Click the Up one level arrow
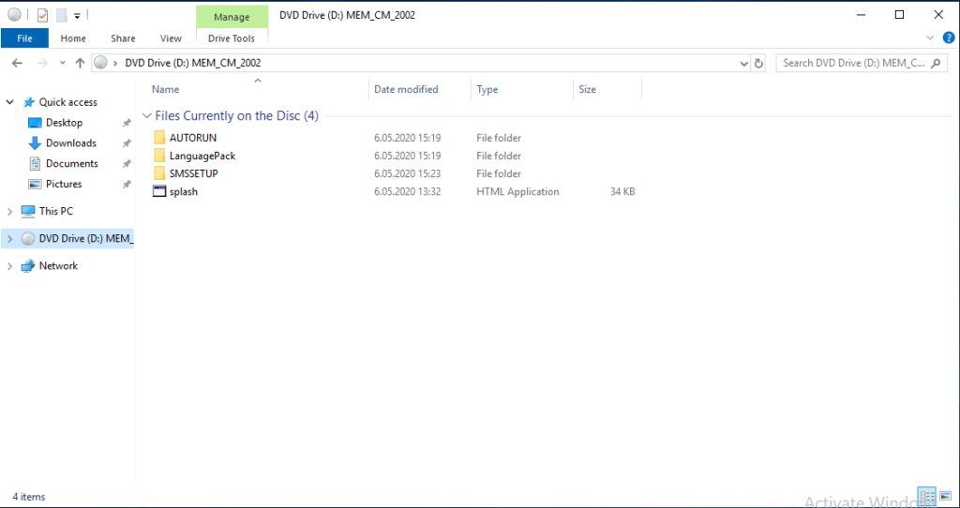 point(80,63)
